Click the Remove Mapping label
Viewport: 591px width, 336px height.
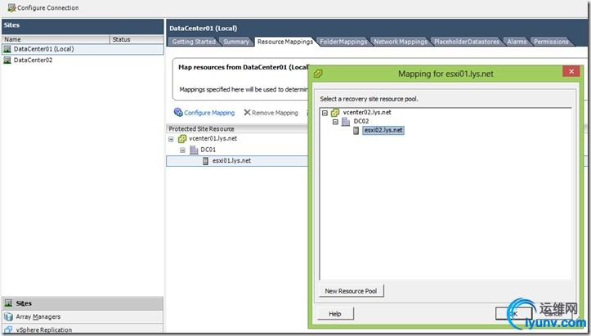(x=275, y=113)
